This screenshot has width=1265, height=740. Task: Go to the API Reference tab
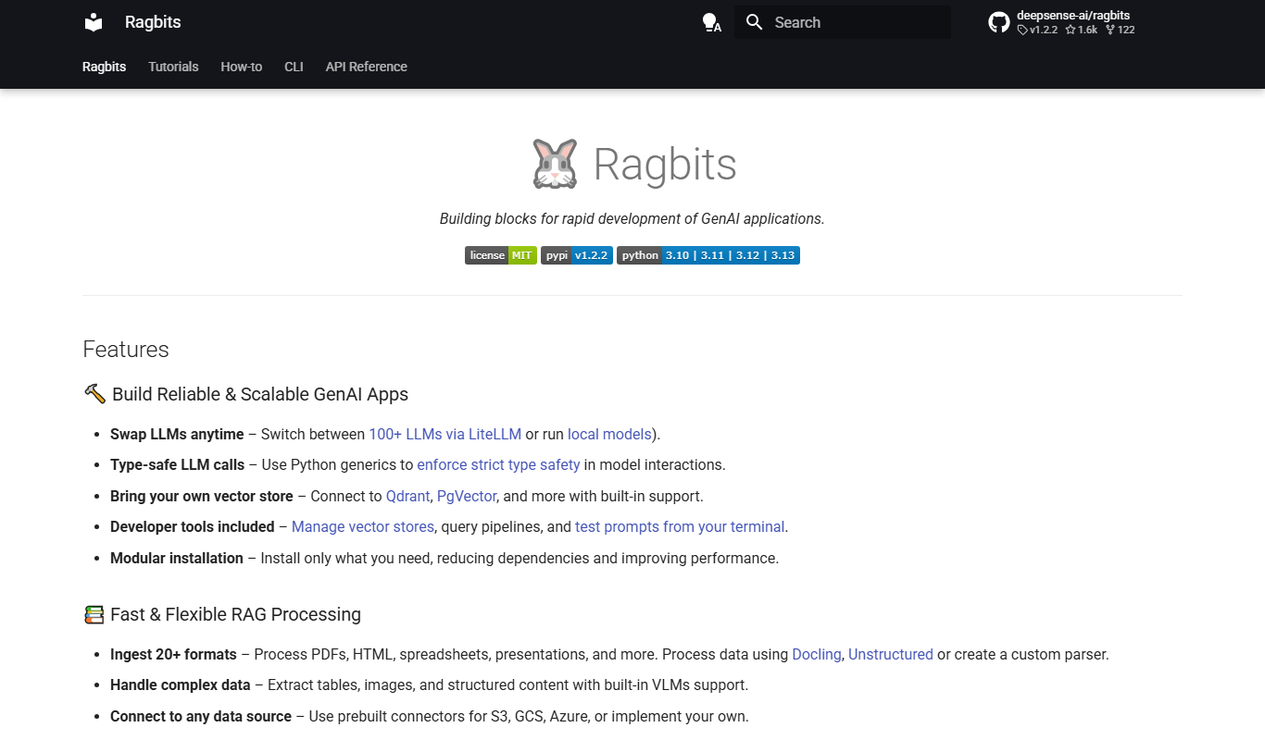[x=366, y=67]
